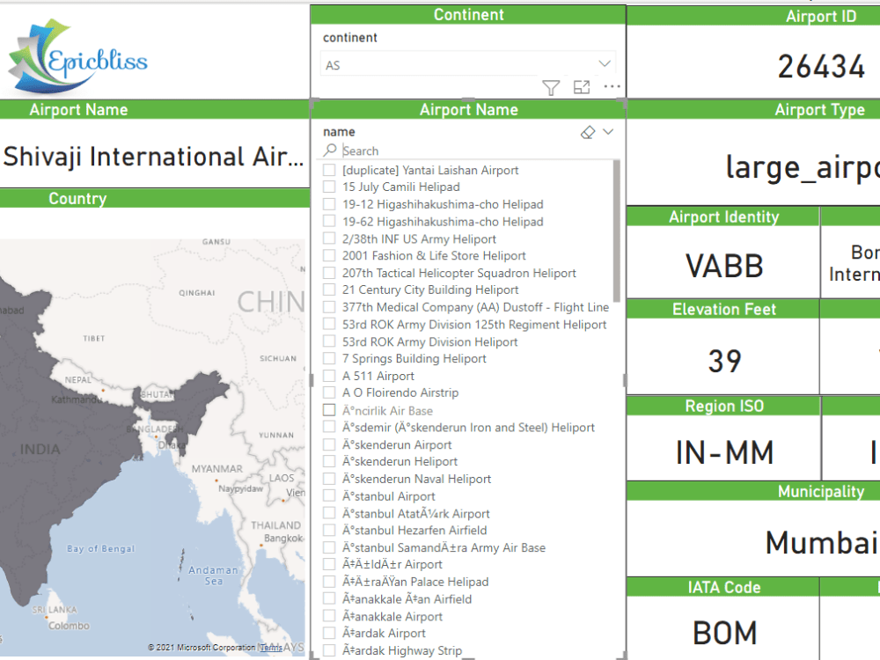This screenshot has width=880, height=660.
Task: Collapse the name slicer chevron
Action: 608,132
